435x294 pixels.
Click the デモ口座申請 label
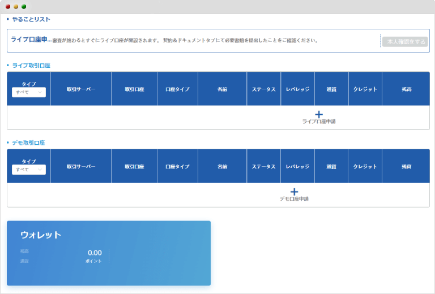[294, 199]
